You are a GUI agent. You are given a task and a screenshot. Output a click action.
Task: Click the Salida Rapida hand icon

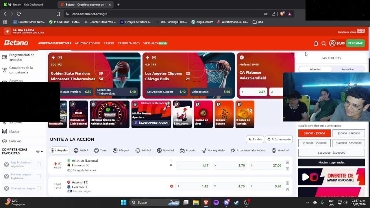pos(7,31)
